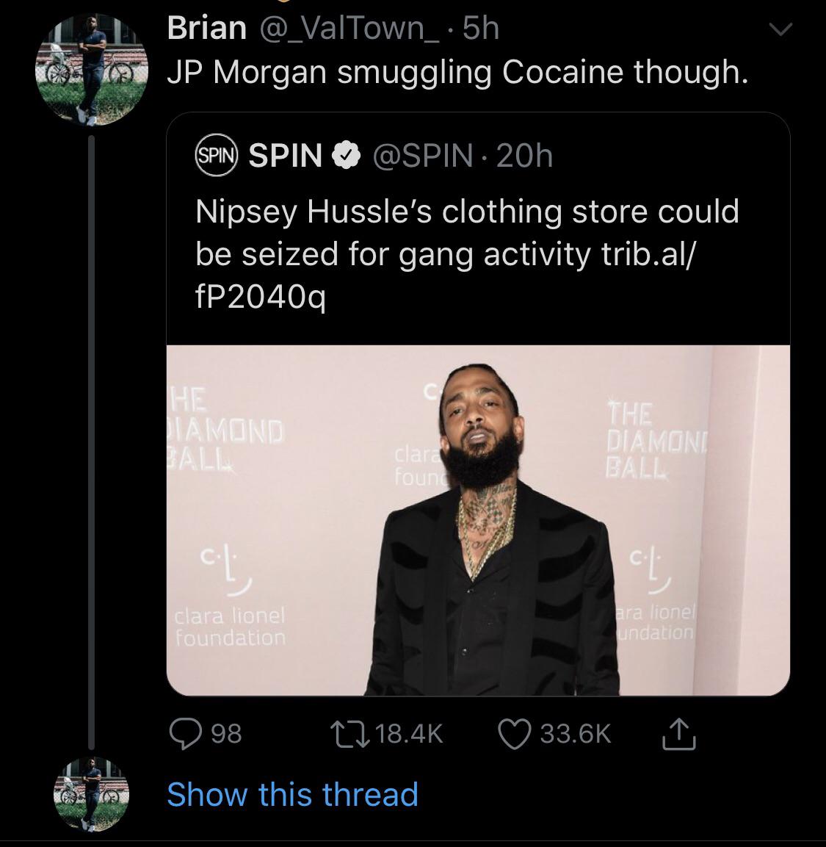Click the small avatar beside Show this thread
This screenshot has width=826, height=847.
(x=91, y=795)
